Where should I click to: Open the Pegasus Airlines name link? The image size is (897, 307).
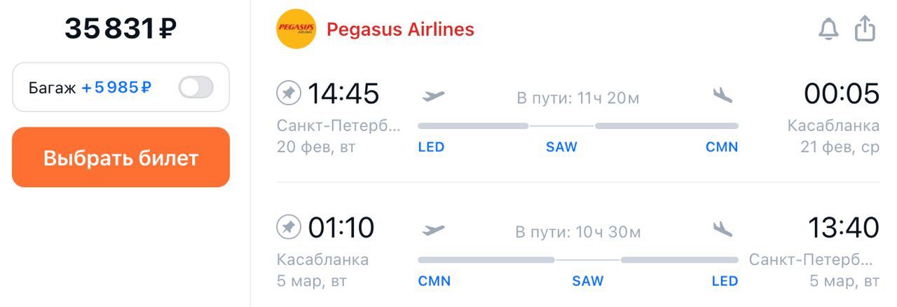coord(400,29)
